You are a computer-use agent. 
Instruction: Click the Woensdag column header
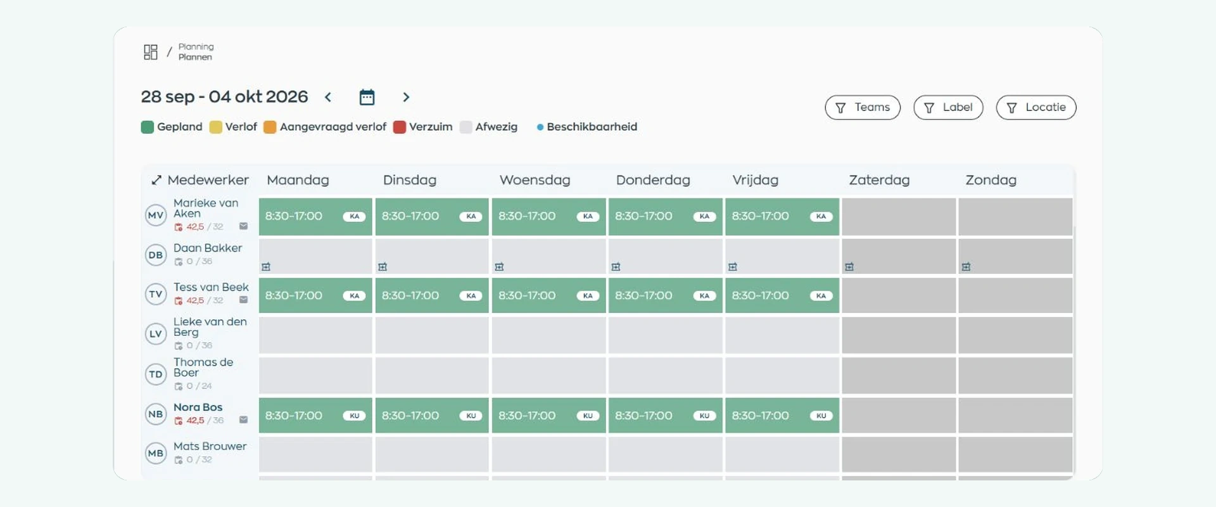pos(535,180)
